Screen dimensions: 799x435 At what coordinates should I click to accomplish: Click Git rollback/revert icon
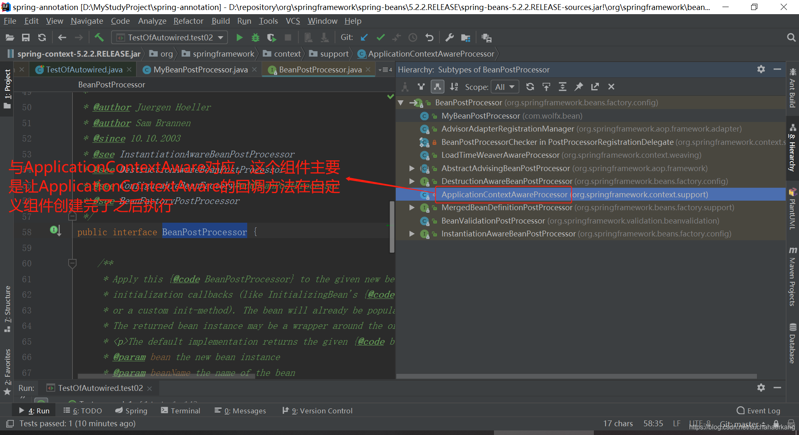(429, 38)
